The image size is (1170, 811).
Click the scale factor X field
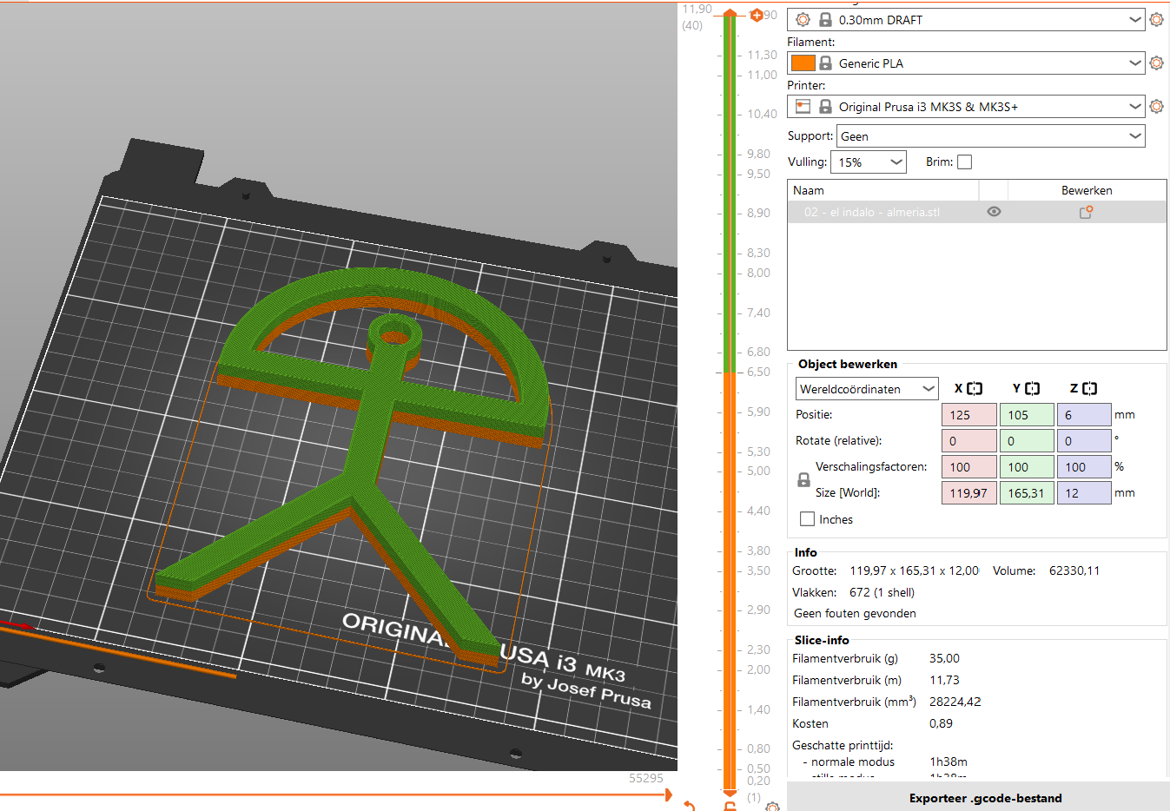tap(968, 467)
